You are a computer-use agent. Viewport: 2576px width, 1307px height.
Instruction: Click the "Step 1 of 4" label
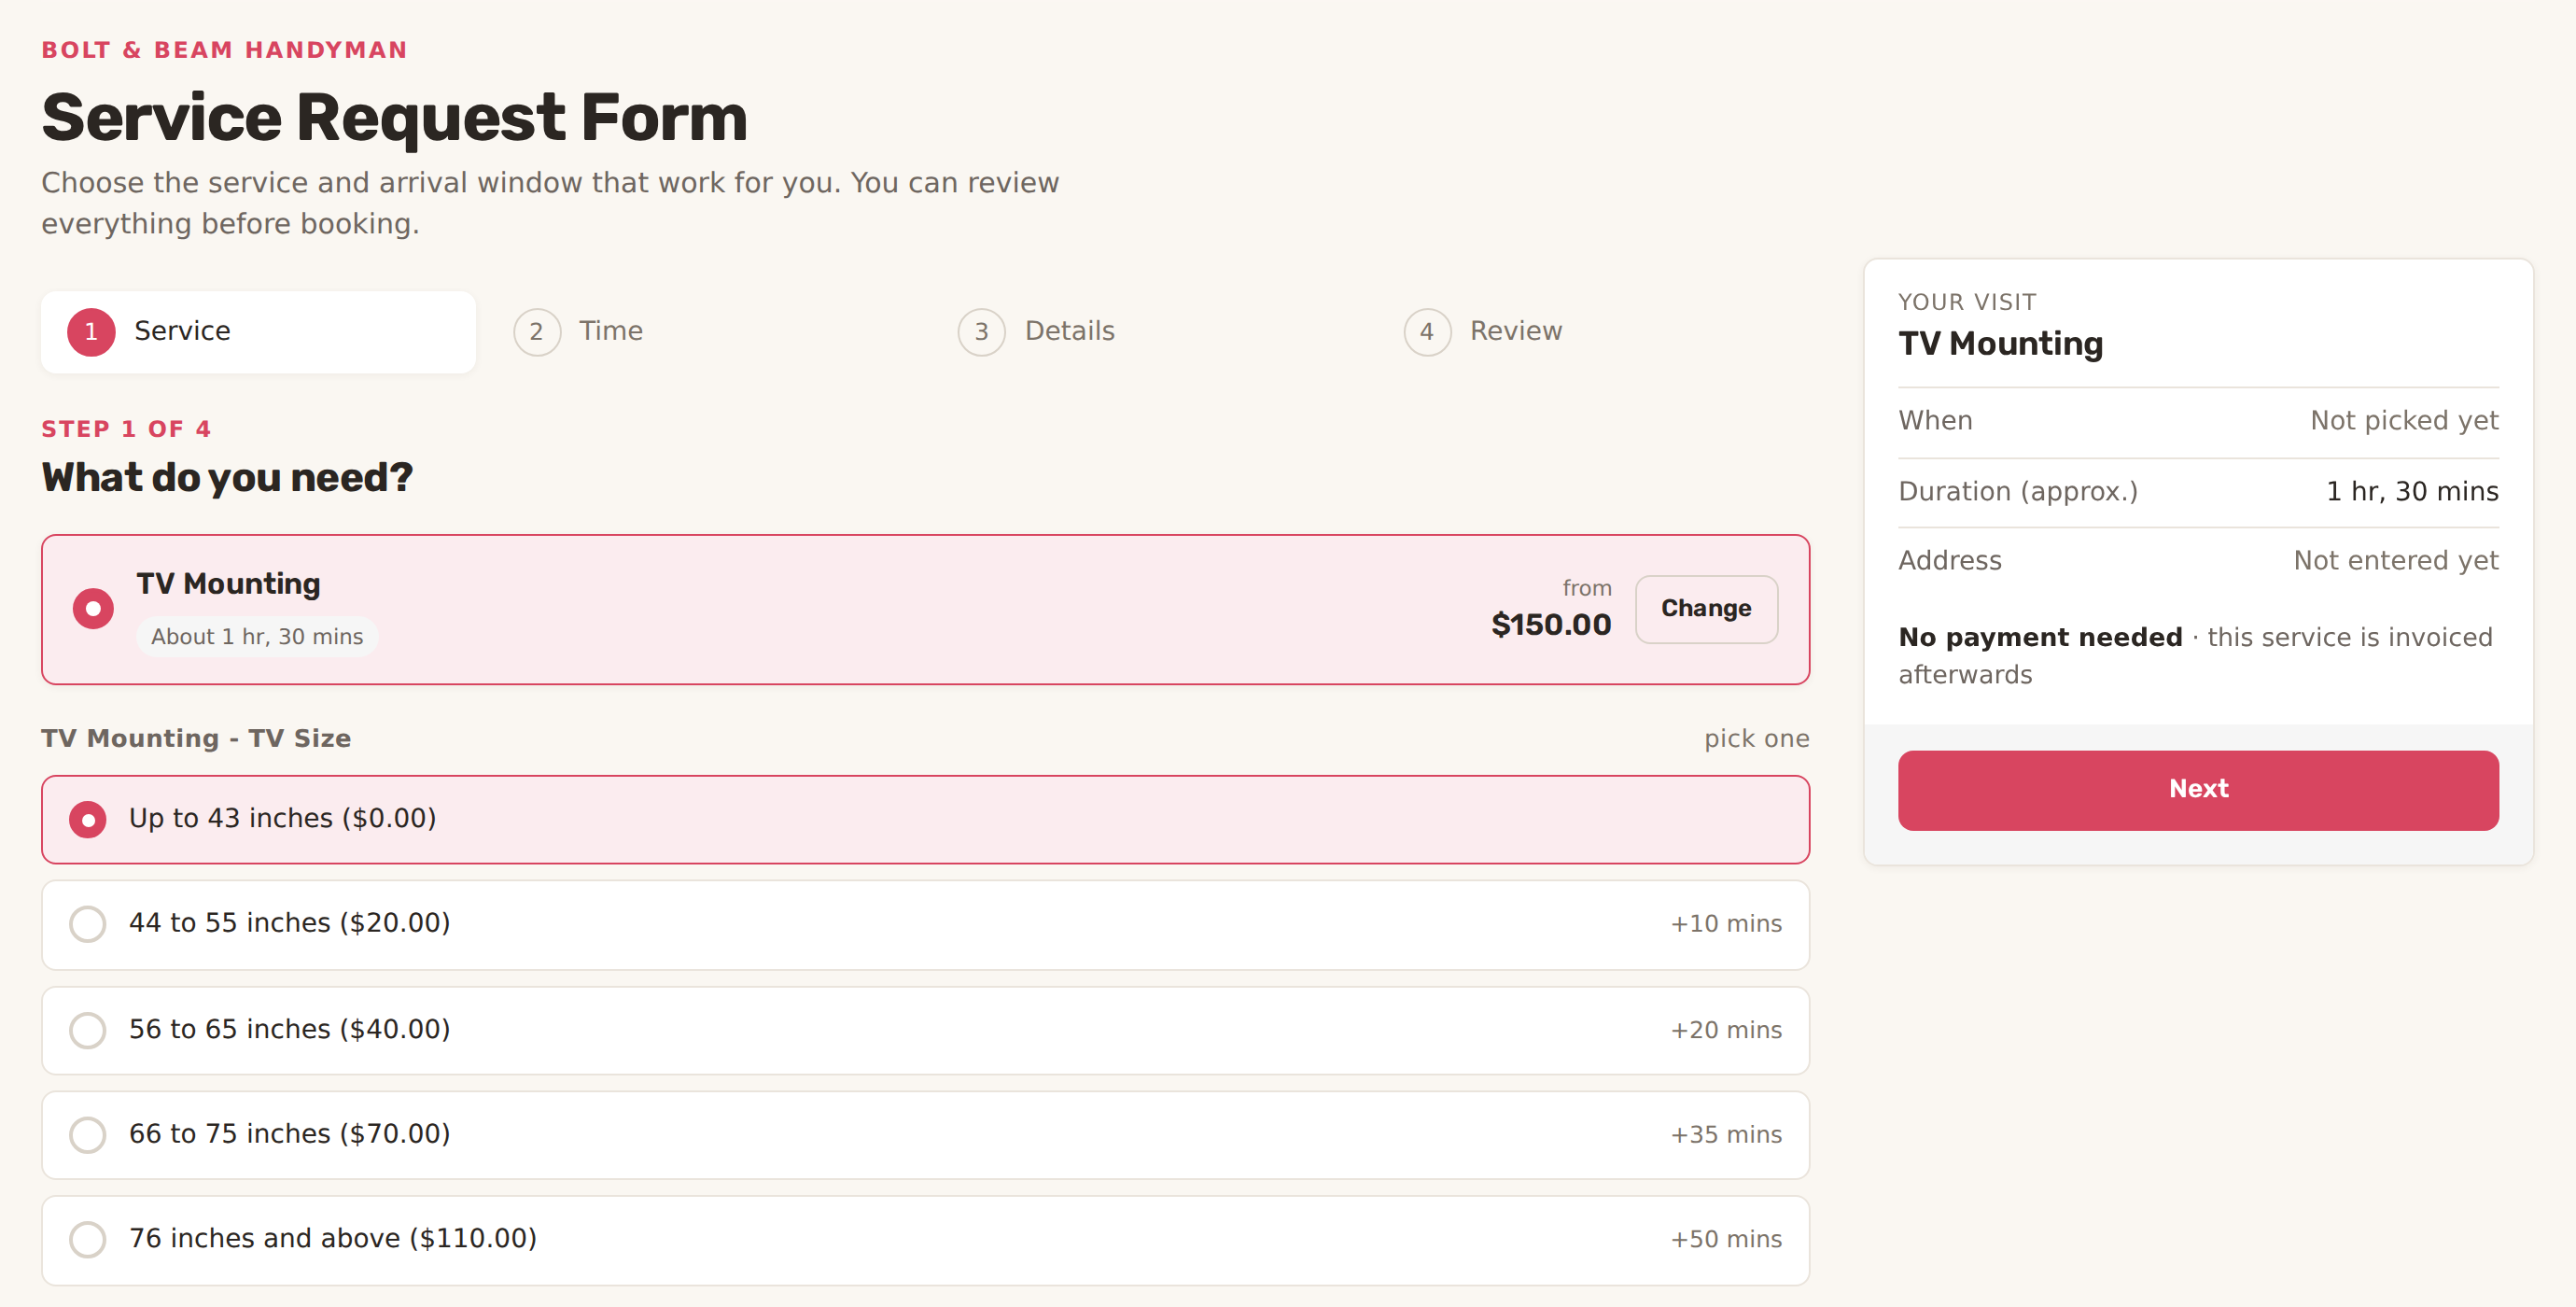click(x=126, y=429)
